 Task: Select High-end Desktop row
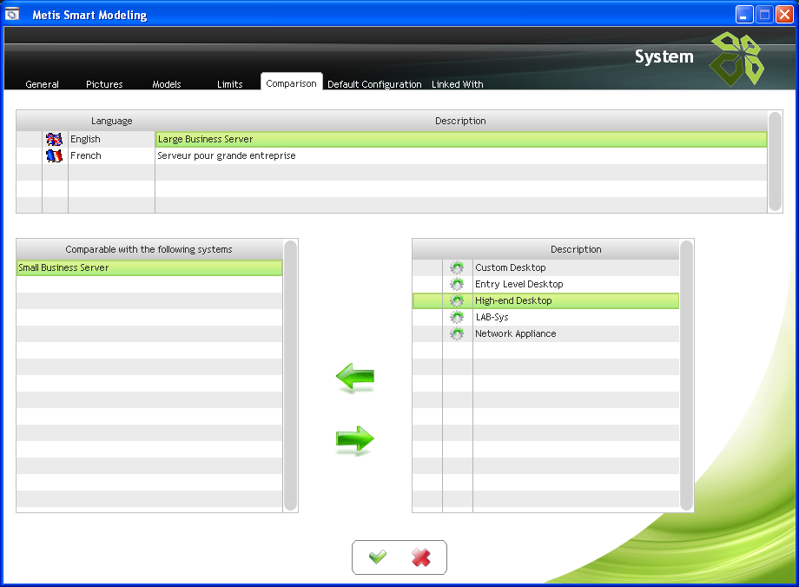(x=545, y=300)
